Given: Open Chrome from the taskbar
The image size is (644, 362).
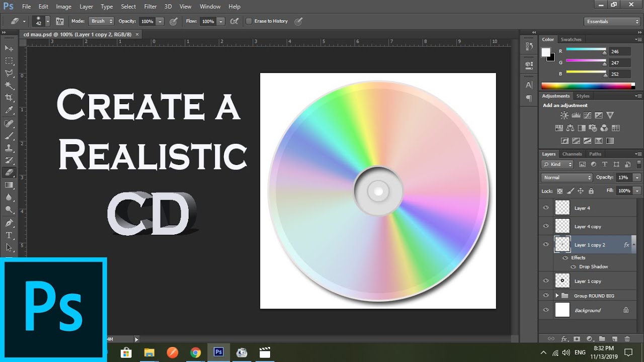Looking at the screenshot, I should 196,352.
